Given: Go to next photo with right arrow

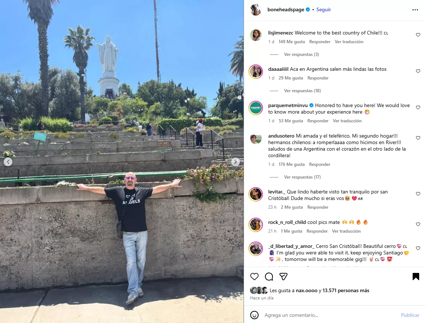Looking at the screenshot, I should [235, 162].
